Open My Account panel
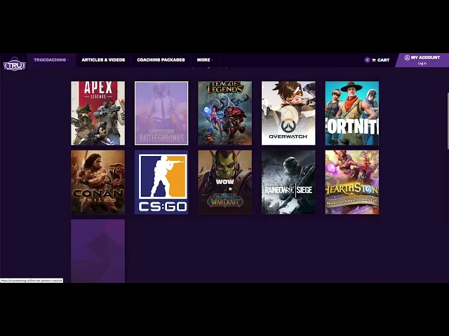 click(422, 60)
